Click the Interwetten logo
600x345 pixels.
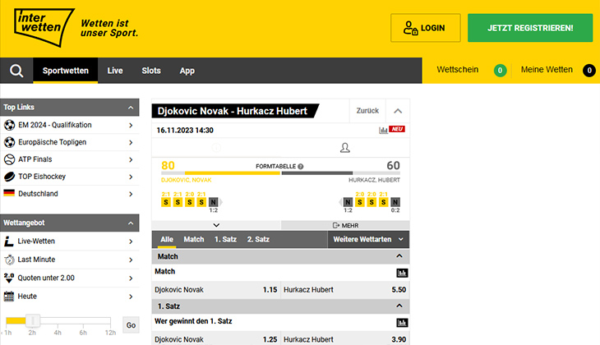44,28
